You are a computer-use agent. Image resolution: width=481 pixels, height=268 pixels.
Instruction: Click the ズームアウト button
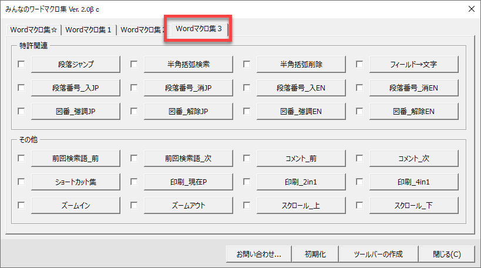pyautogui.click(x=188, y=205)
